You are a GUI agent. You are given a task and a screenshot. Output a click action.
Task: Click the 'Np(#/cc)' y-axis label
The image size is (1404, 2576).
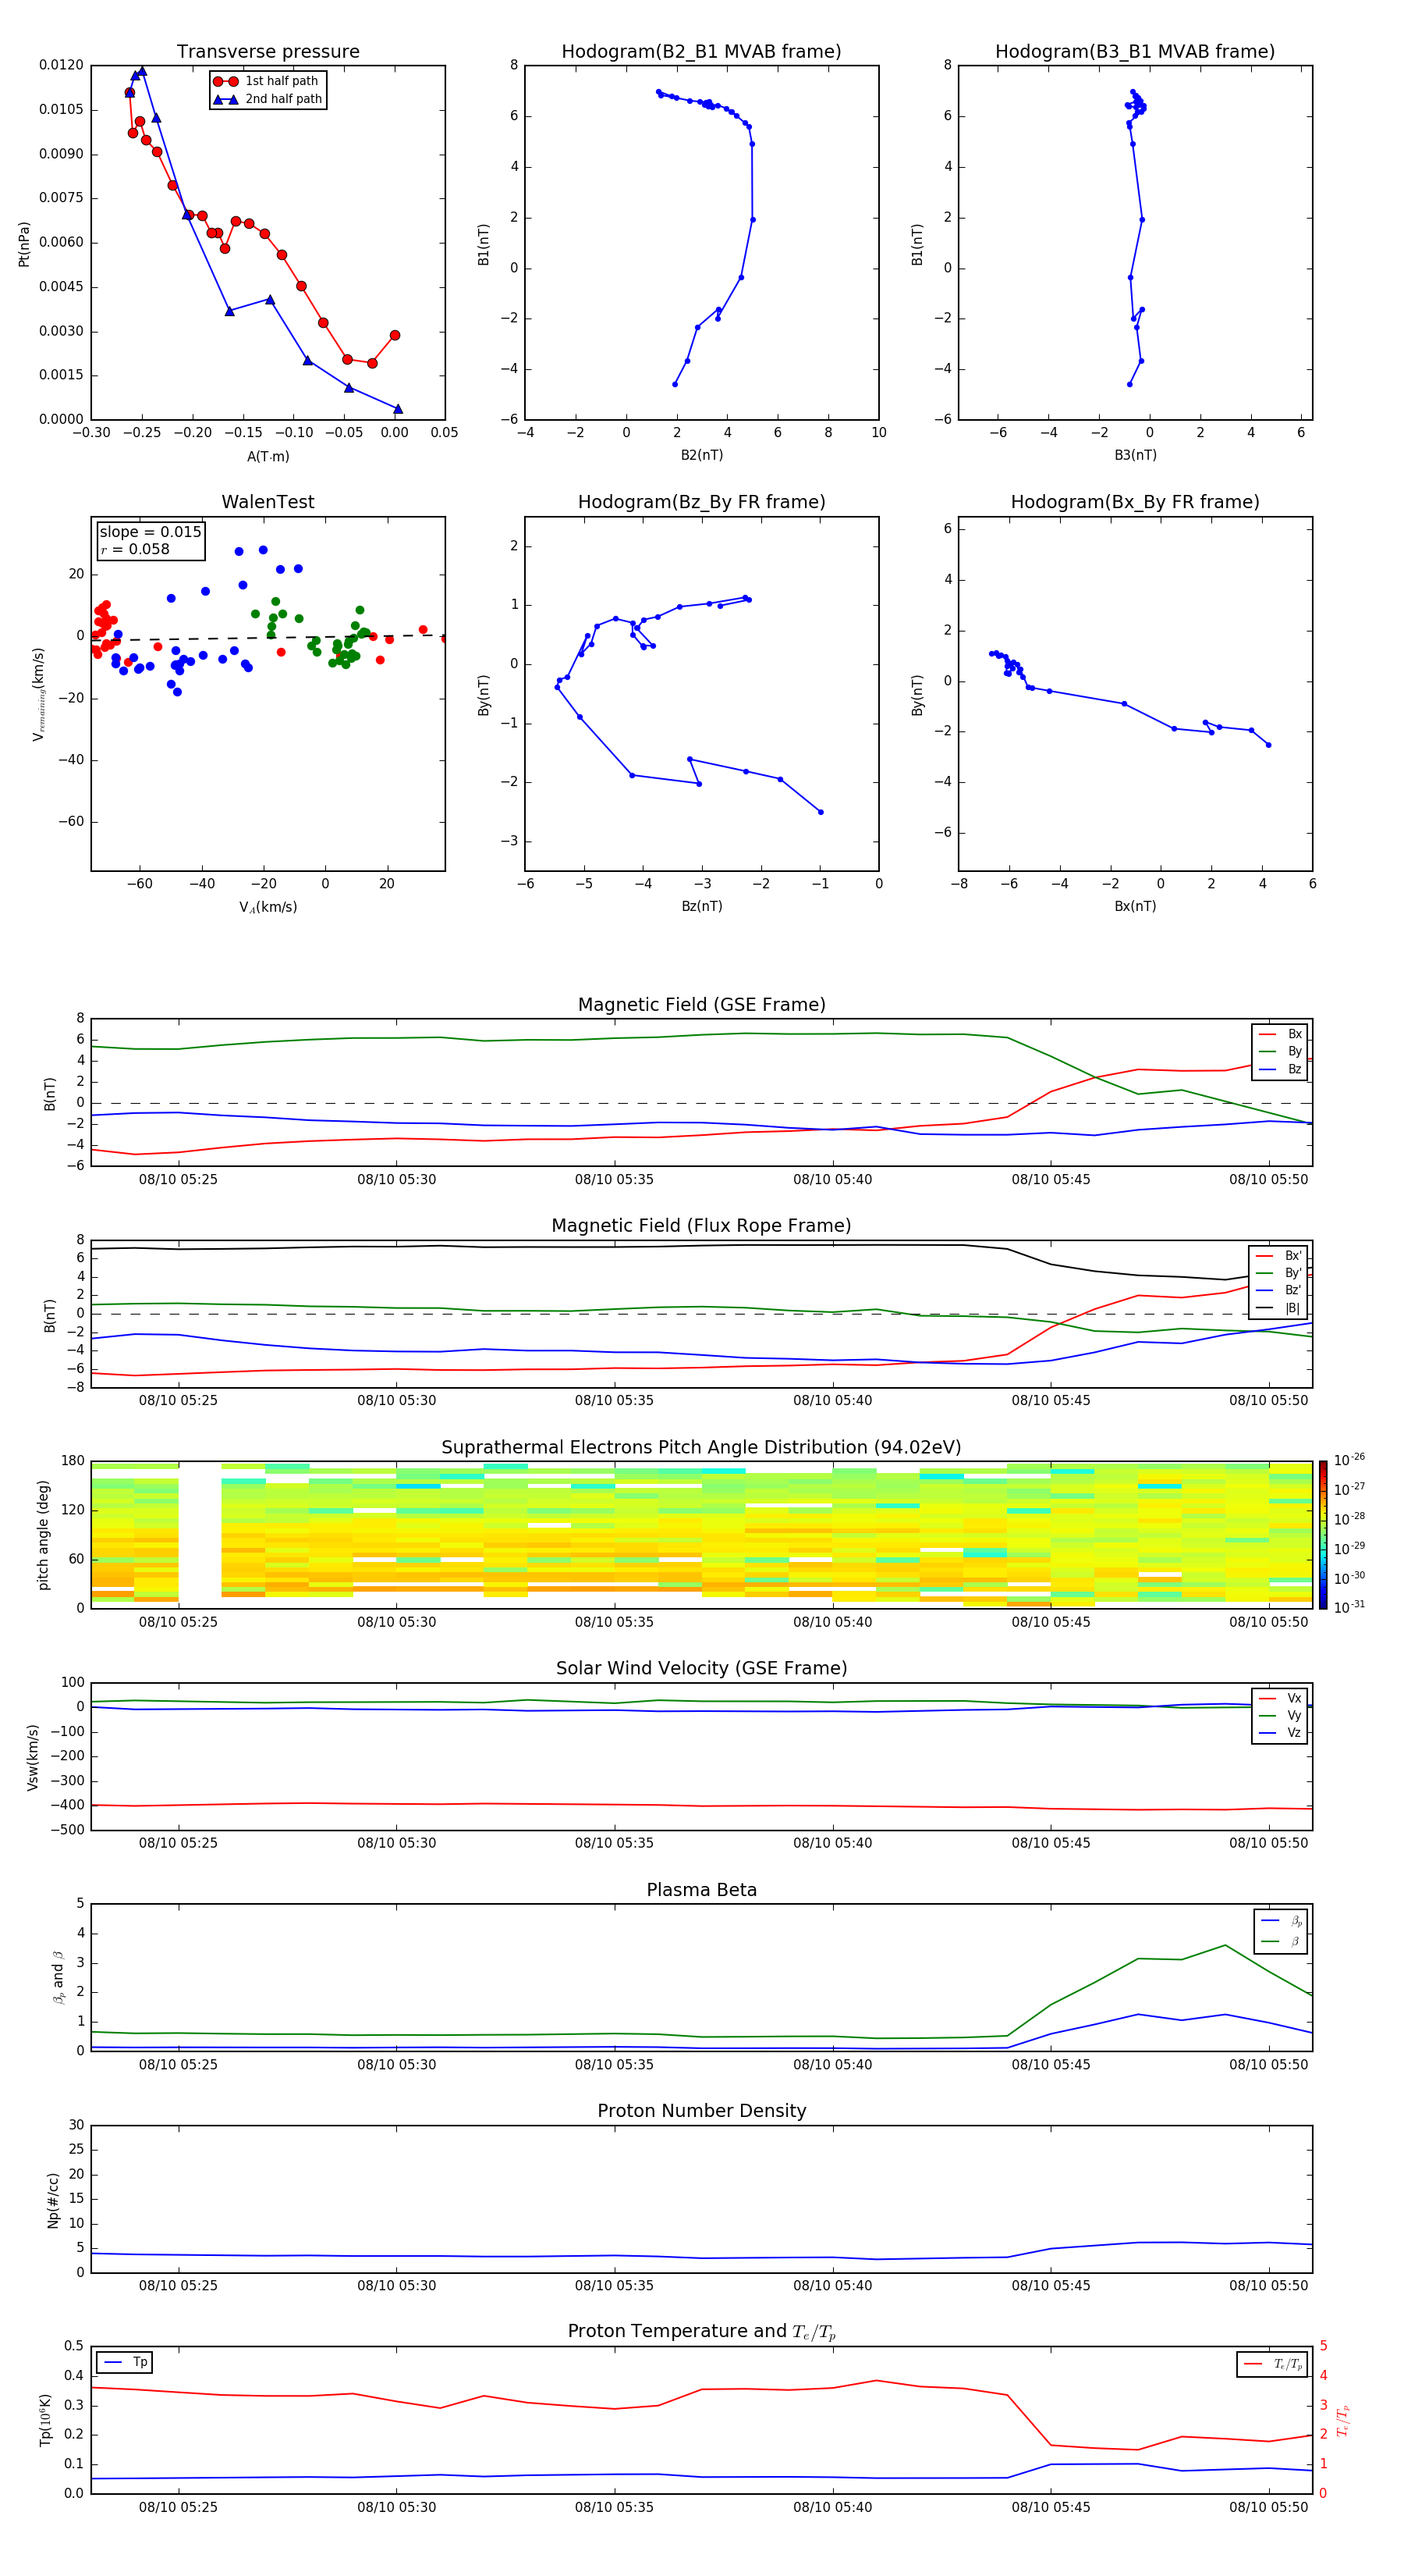53,2200
